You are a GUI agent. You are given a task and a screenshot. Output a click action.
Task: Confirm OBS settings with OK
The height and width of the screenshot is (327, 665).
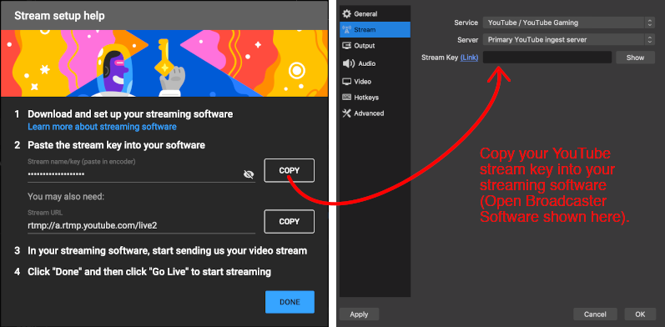tap(640, 314)
